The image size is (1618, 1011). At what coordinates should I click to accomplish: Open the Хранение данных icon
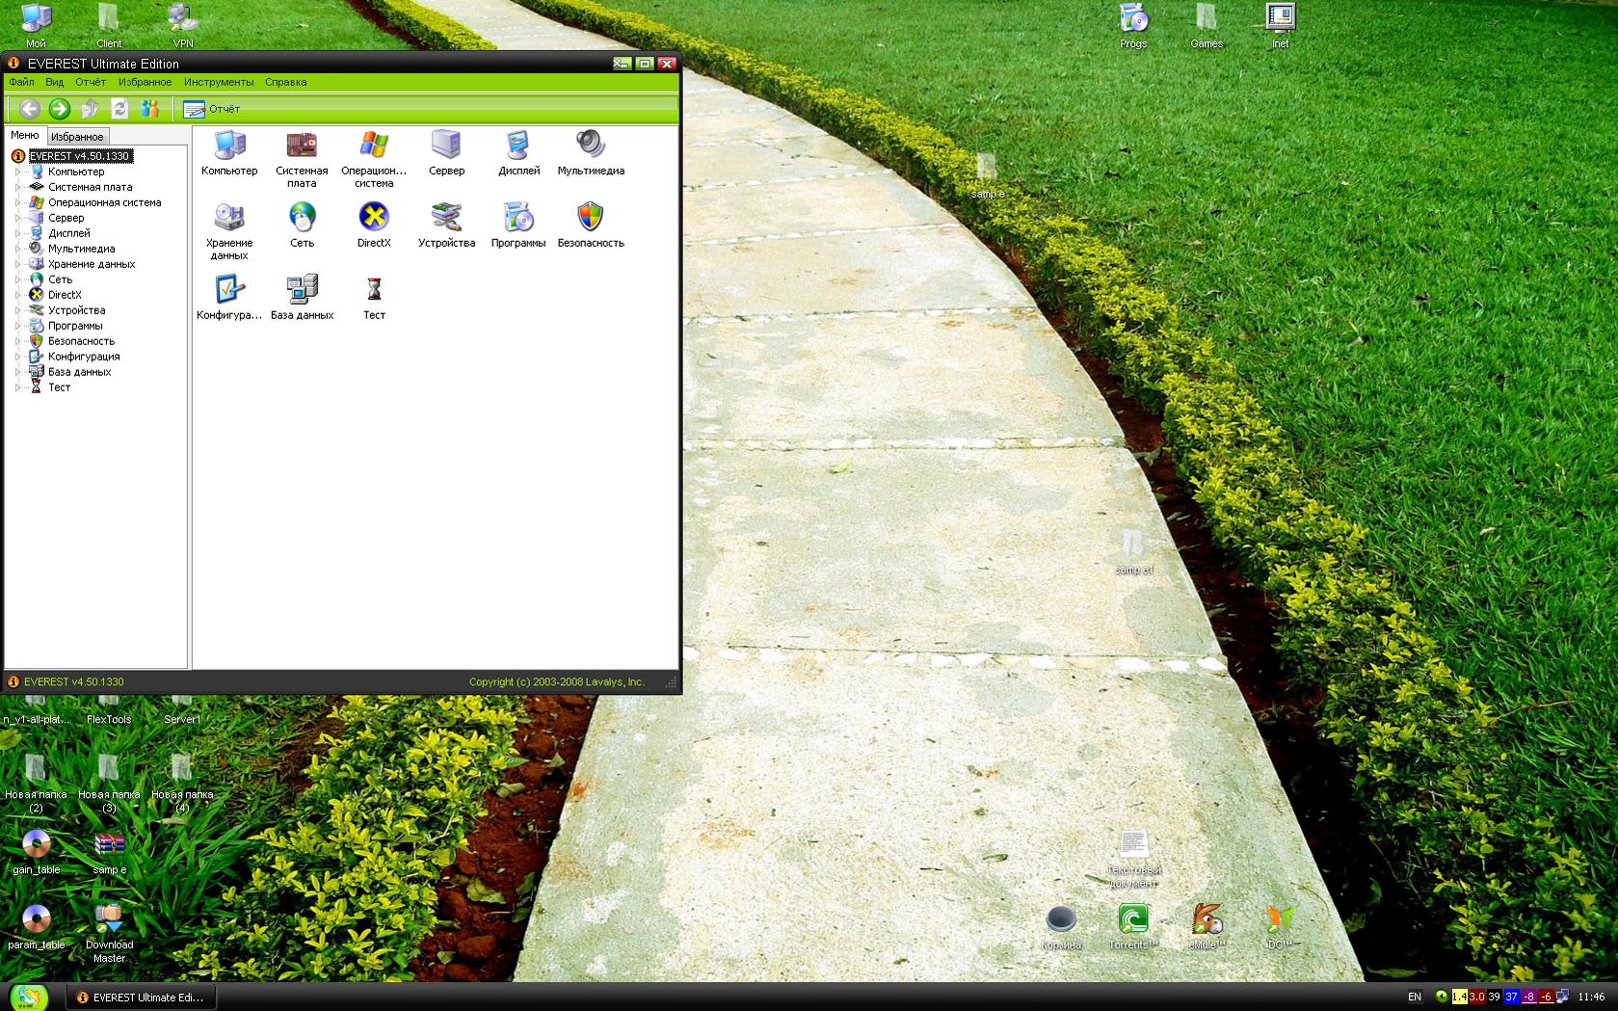pyautogui.click(x=228, y=219)
